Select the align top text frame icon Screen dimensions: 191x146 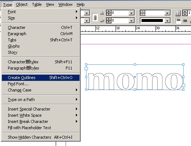coord(179,20)
